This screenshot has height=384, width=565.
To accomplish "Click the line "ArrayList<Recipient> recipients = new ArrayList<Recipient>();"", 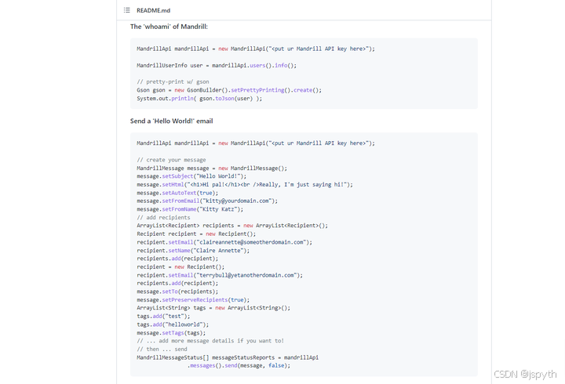I will [x=232, y=226].
